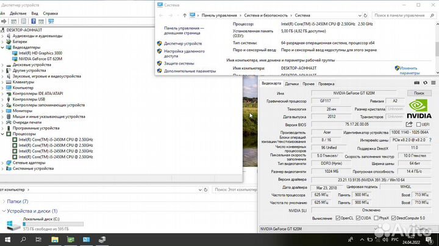This screenshot has height=246, width=439.
Task: Click scan for hardware changes monitor icon
Action: click(x=51, y=21)
